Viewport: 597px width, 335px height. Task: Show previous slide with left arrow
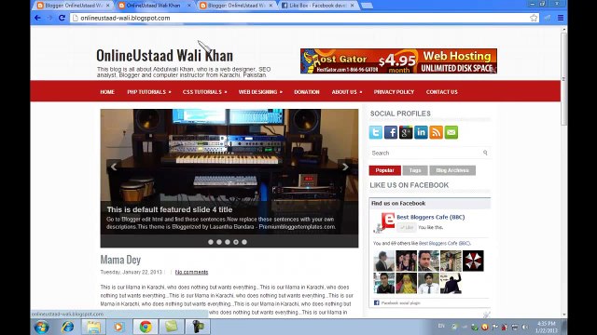(114, 167)
